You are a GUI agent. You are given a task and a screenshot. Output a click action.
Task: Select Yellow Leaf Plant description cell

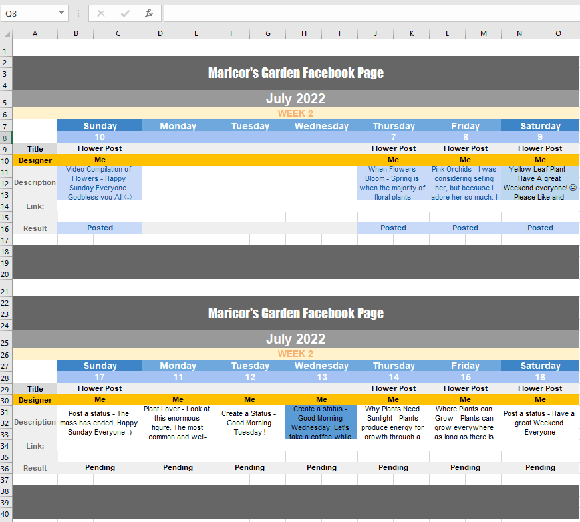(540, 183)
